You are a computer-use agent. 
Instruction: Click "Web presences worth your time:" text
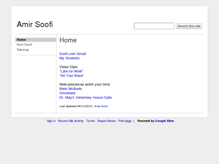[85, 85]
